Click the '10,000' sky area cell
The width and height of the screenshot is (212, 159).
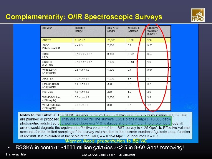[116, 79]
